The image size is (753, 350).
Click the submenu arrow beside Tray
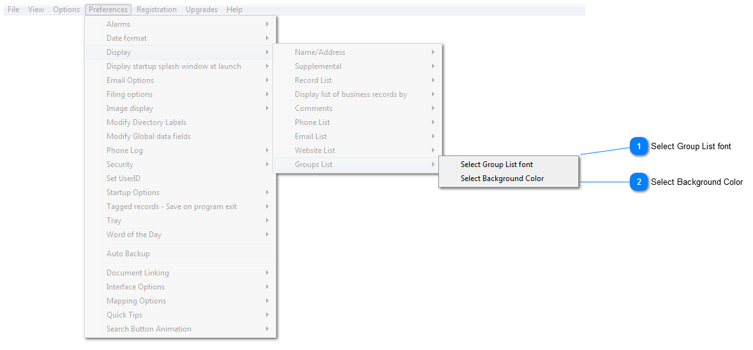(x=267, y=221)
